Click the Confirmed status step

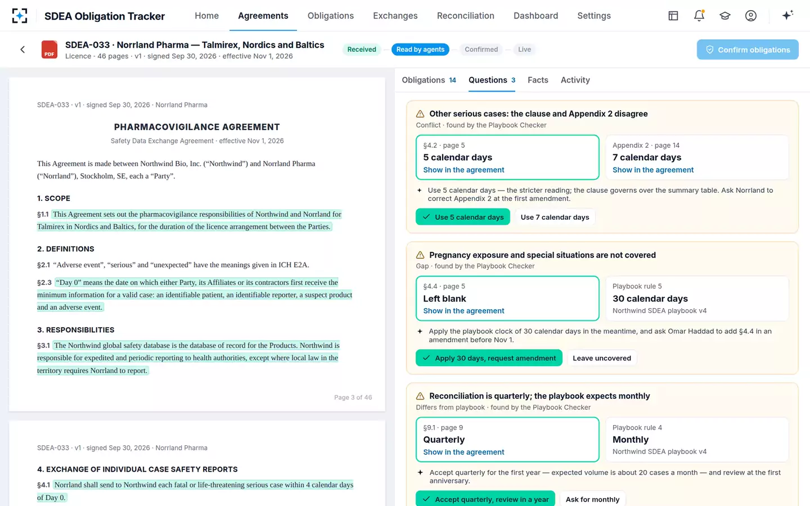pyautogui.click(x=481, y=49)
